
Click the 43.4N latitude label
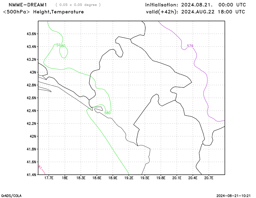click(x=31, y=47)
